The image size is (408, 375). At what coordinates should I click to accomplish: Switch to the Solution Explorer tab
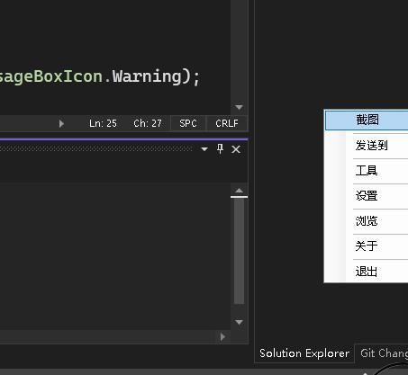click(x=304, y=353)
